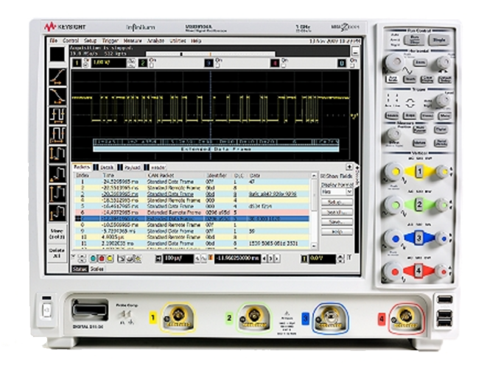Viewport: 487px width, 368px height.
Task: Click the green run icon in bottom toolbar
Action: pos(93,258)
